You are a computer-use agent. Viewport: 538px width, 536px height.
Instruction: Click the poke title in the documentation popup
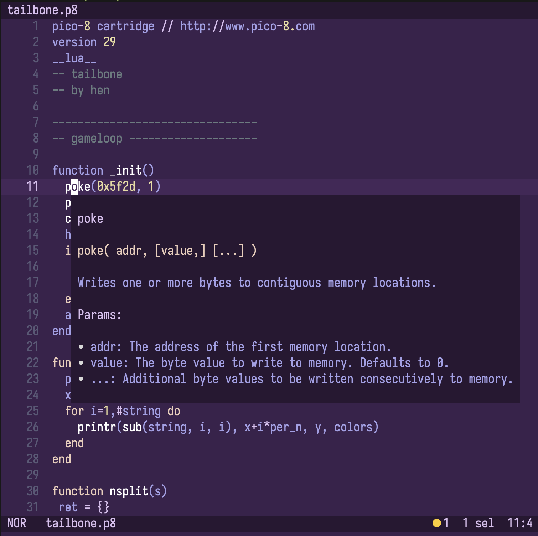(90, 218)
